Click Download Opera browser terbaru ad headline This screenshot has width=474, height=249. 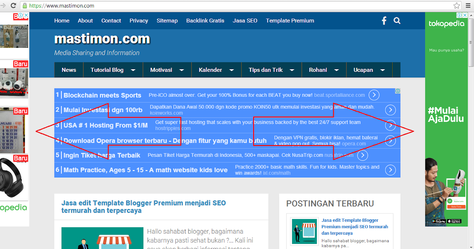point(165,140)
